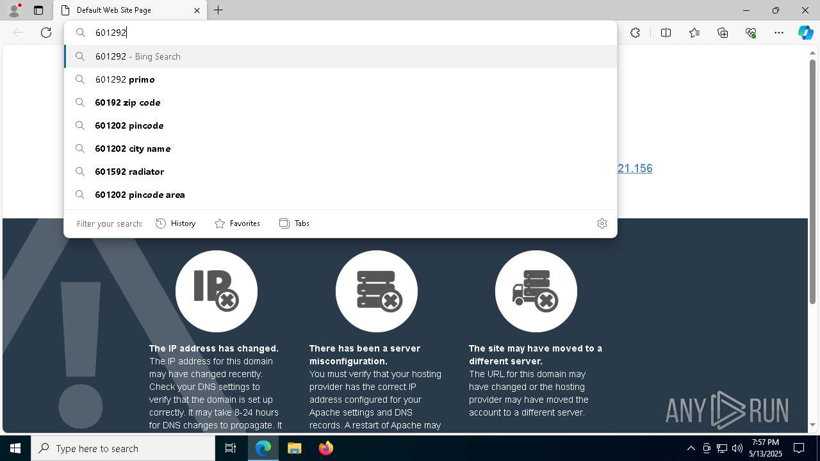The image size is (820, 461).
Task: Choose the 601202 city name suggestion
Action: pyautogui.click(x=340, y=149)
